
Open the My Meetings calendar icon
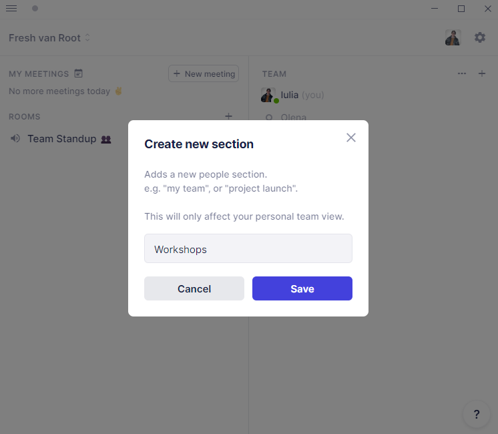79,73
